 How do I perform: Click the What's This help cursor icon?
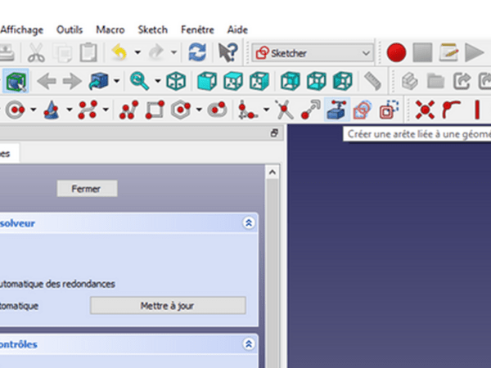tap(227, 53)
